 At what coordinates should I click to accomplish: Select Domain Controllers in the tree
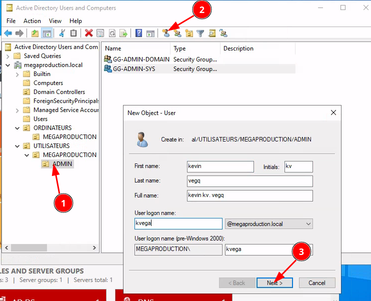(59, 92)
